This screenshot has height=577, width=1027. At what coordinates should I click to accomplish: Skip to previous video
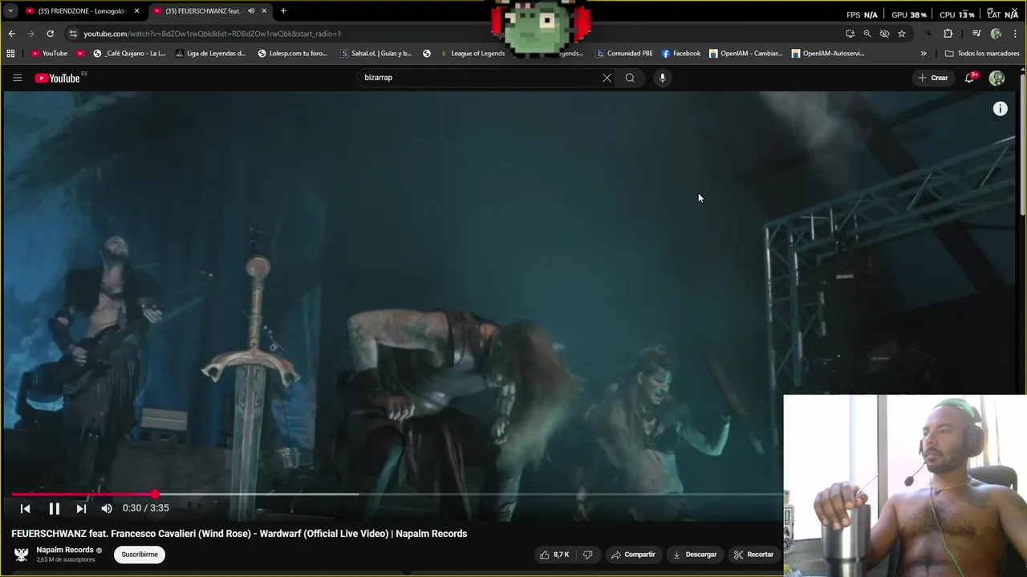click(x=25, y=508)
